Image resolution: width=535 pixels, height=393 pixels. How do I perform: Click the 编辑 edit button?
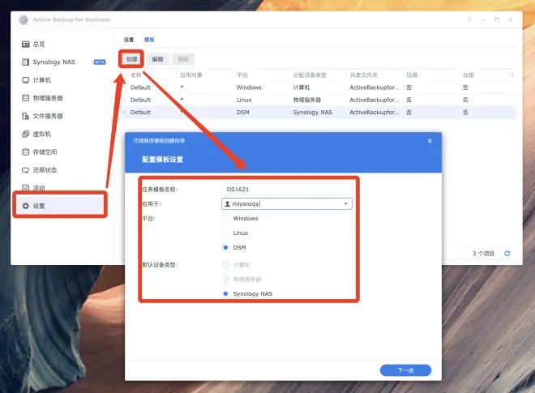(x=157, y=59)
